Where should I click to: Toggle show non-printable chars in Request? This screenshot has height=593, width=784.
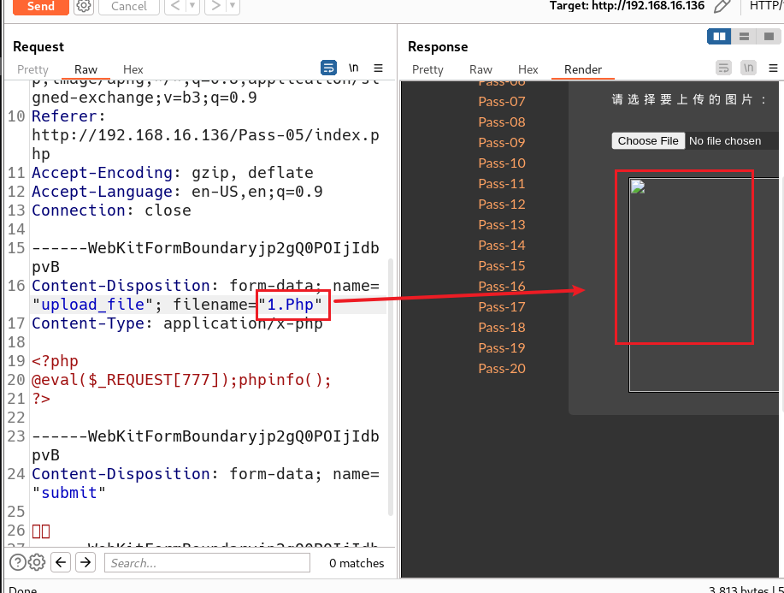tap(353, 68)
